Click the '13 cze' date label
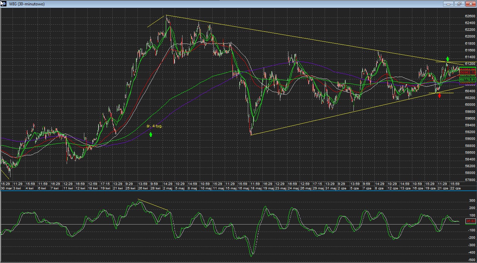 point(405,188)
